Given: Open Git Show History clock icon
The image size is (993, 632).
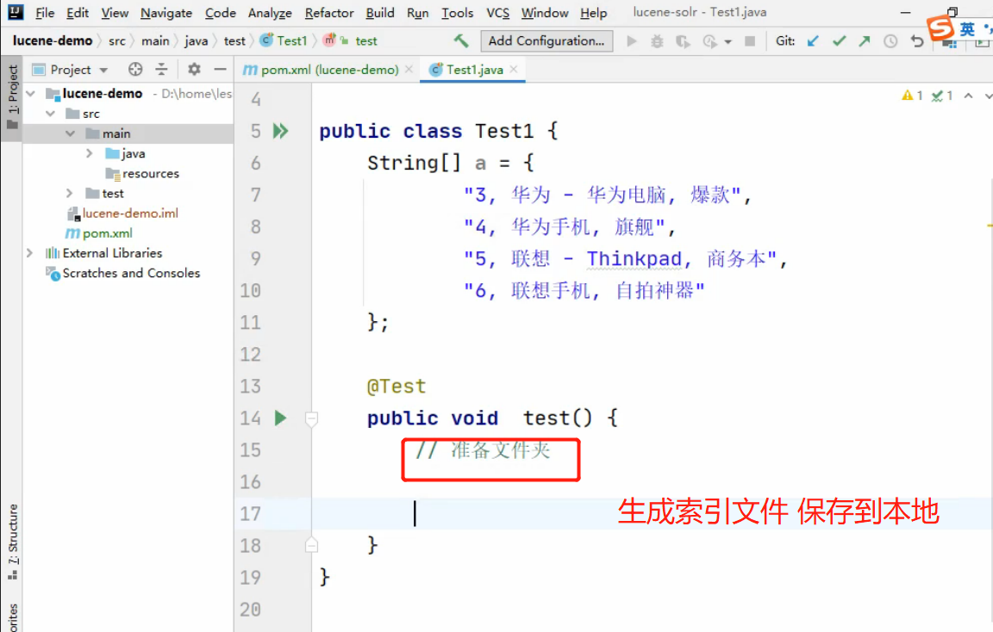Looking at the screenshot, I should [890, 41].
